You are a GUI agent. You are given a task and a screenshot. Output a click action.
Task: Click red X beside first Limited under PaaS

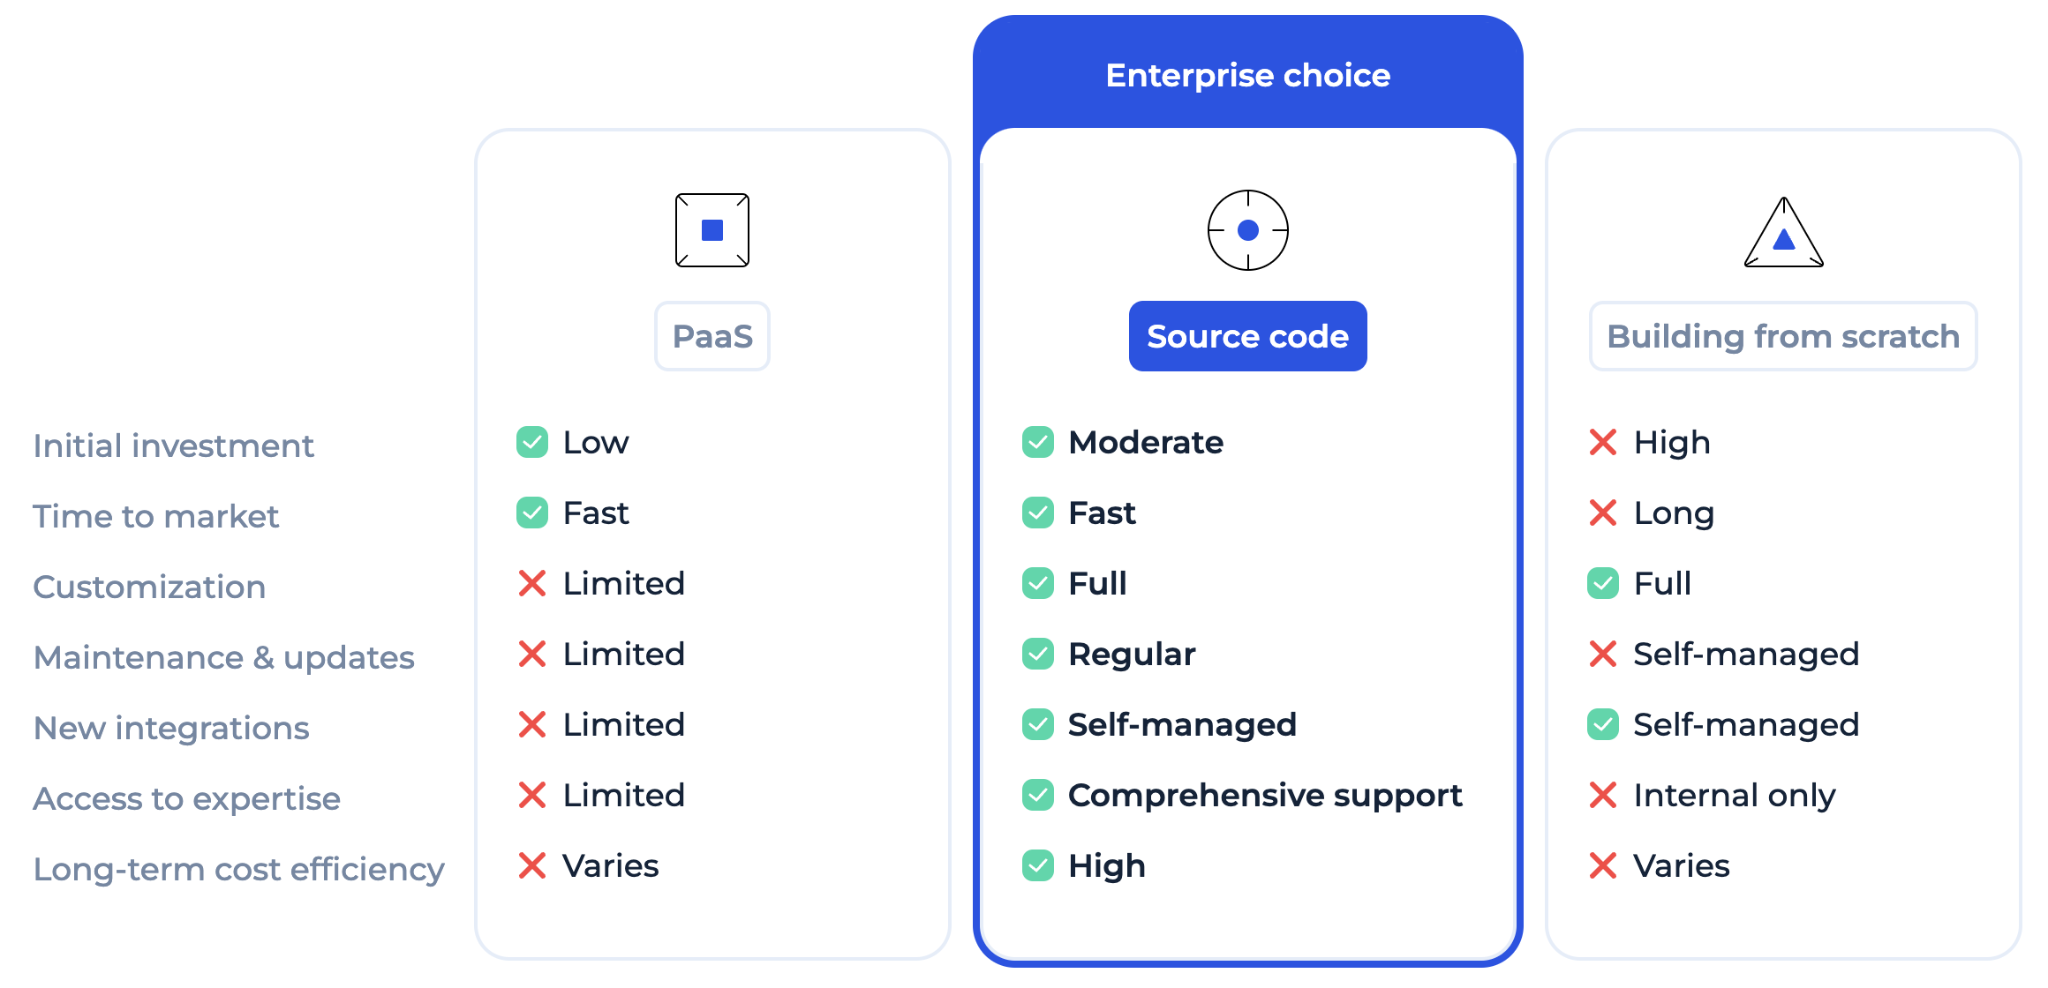[x=532, y=583]
